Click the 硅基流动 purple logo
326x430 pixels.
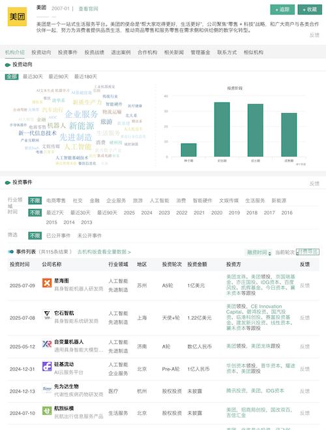(47, 366)
